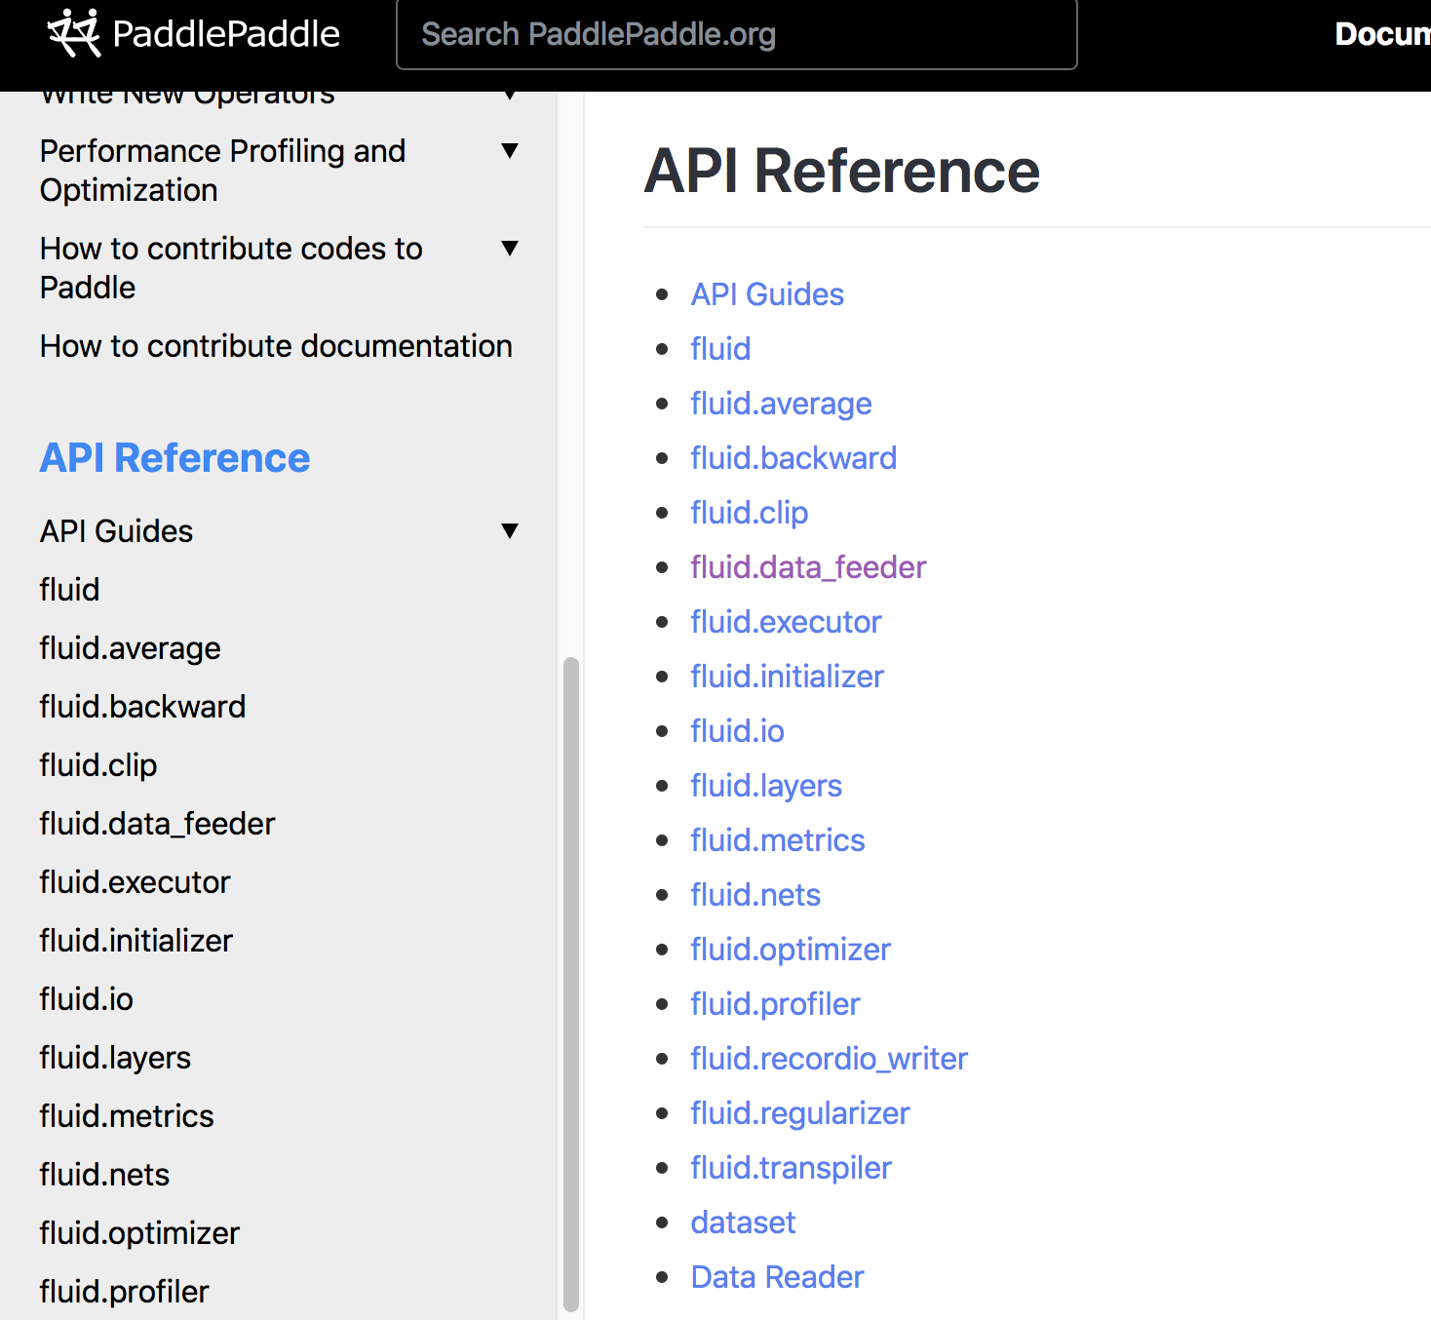The image size is (1431, 1320).
Task: Select fluid.data_feeder in the sidebar
Action: tap(157, 824)
